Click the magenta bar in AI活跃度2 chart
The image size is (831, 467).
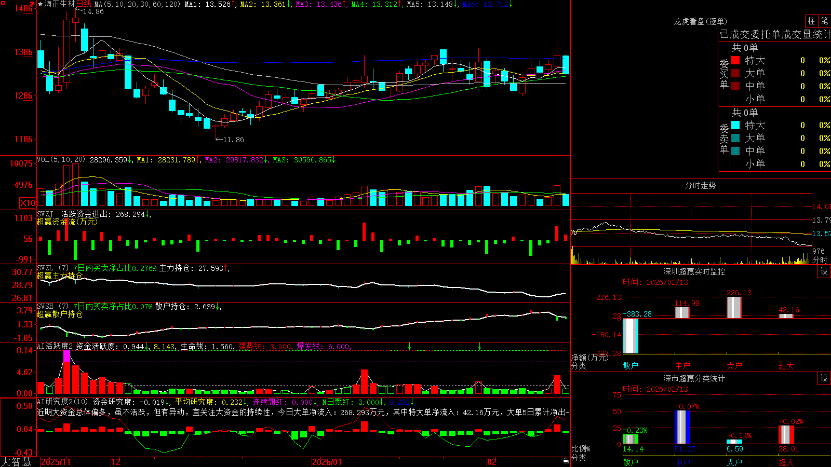(x=66, y=356)
